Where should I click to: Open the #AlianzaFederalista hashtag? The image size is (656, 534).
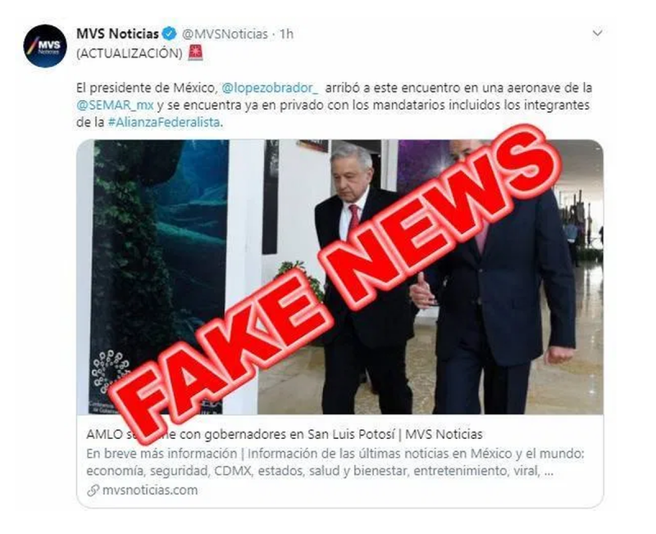tap(164, 122)
